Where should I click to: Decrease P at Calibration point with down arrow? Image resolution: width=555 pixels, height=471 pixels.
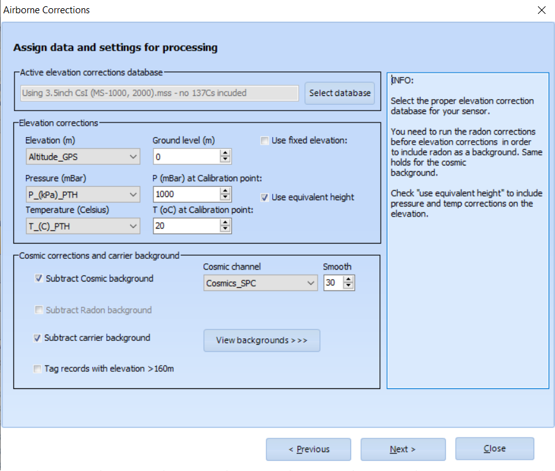(225, 198)
